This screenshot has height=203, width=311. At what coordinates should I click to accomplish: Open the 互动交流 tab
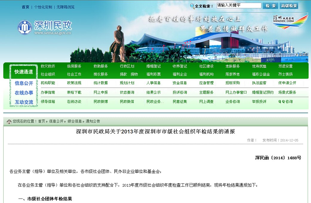[24, 102]
